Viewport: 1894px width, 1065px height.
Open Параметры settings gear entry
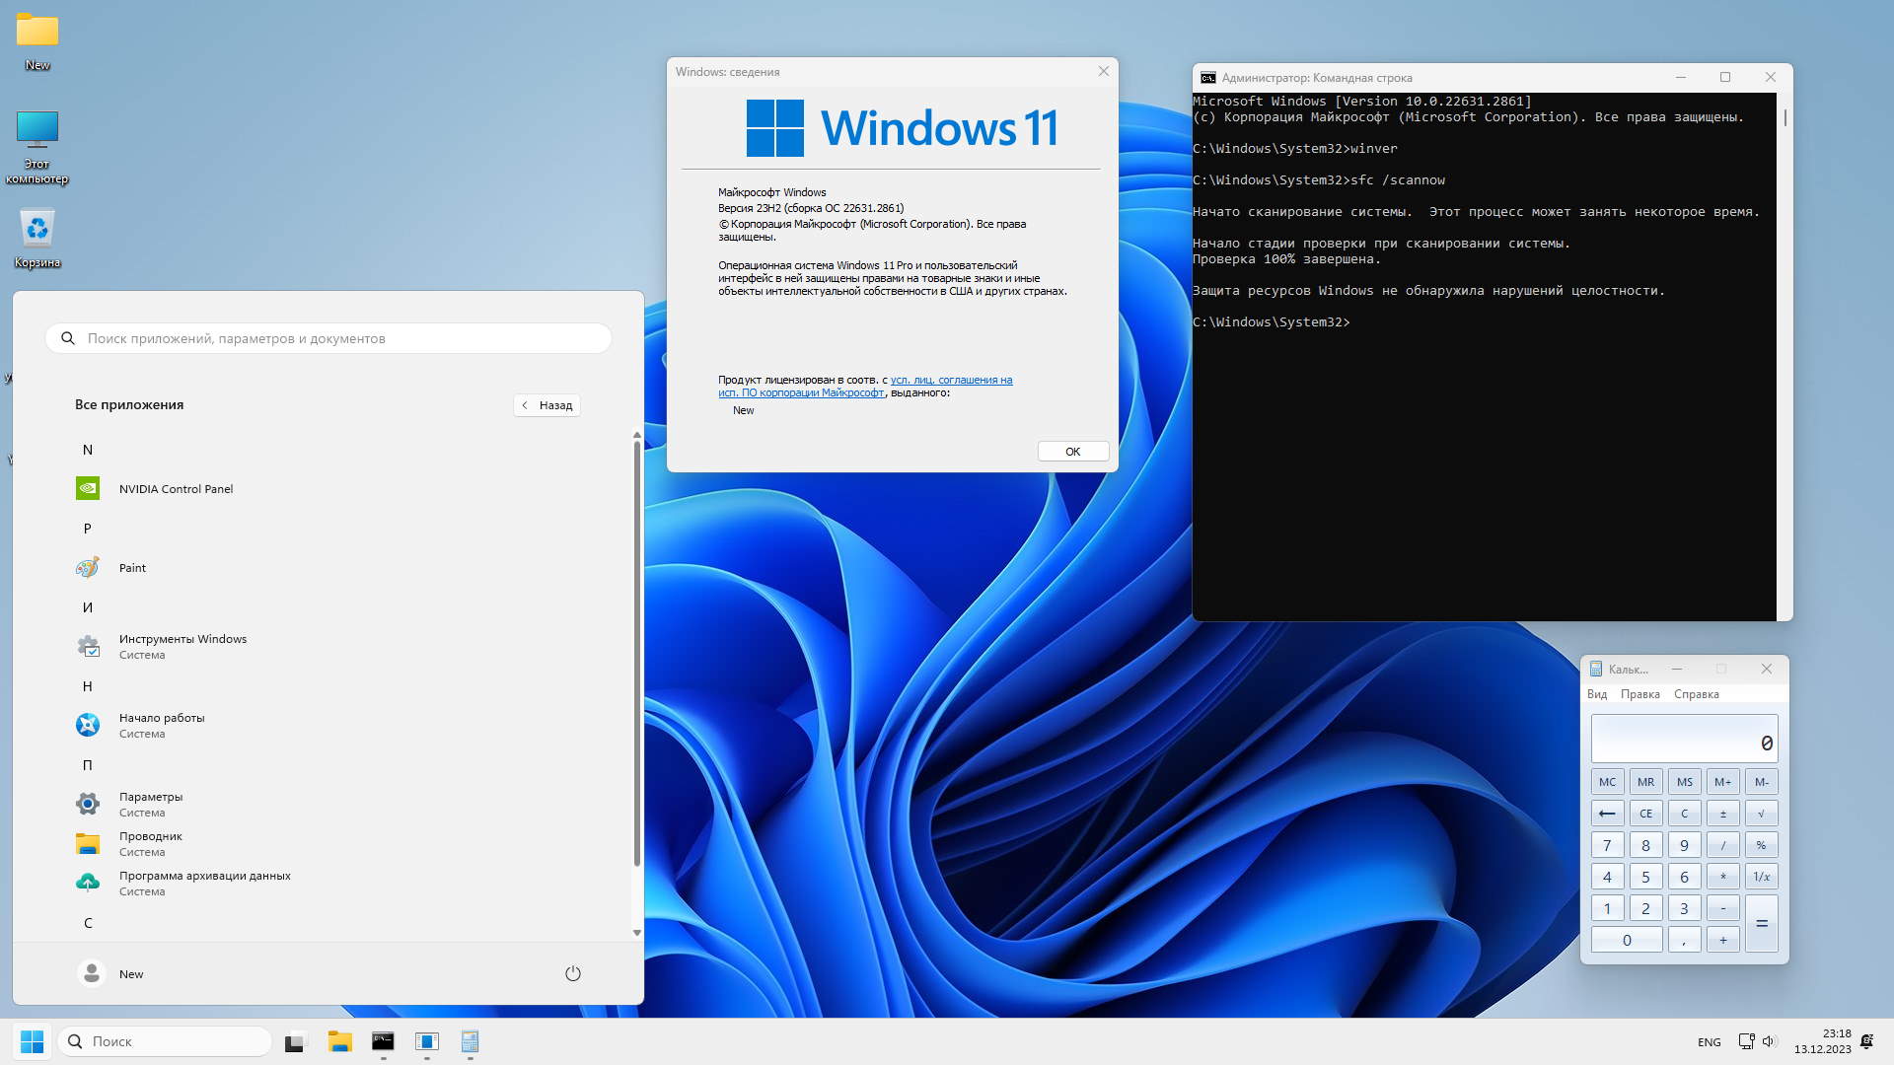[150, 804]
